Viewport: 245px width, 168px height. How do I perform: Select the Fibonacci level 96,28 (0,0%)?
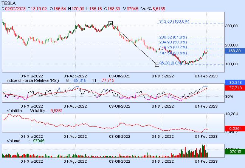pyautogui.click(x=171, y=63)
